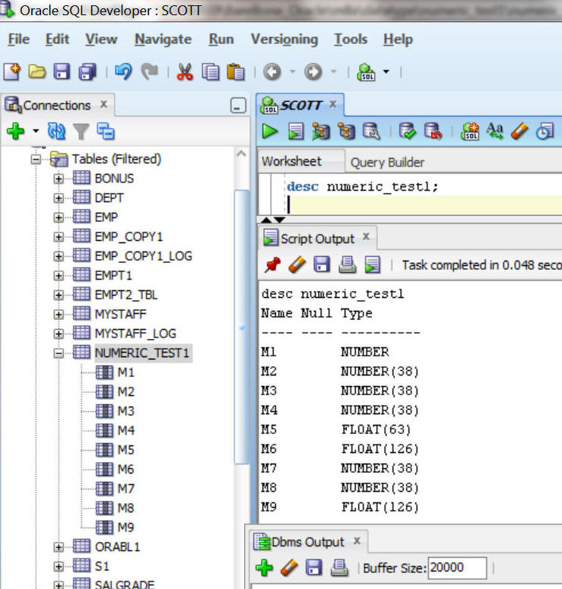
Task: Open the Edit menu
Action: (57, 39)
